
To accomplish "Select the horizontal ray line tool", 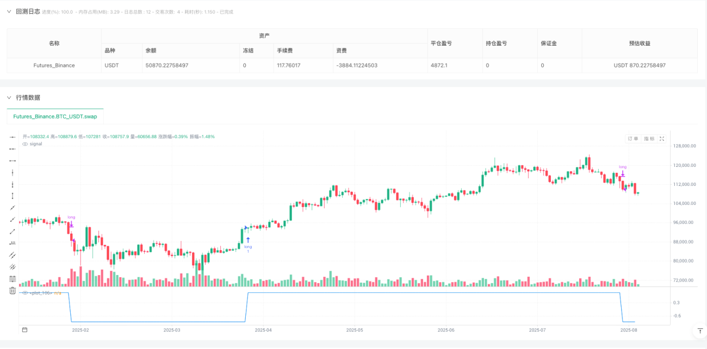I will pyautogui.click(x=13, y=148).
